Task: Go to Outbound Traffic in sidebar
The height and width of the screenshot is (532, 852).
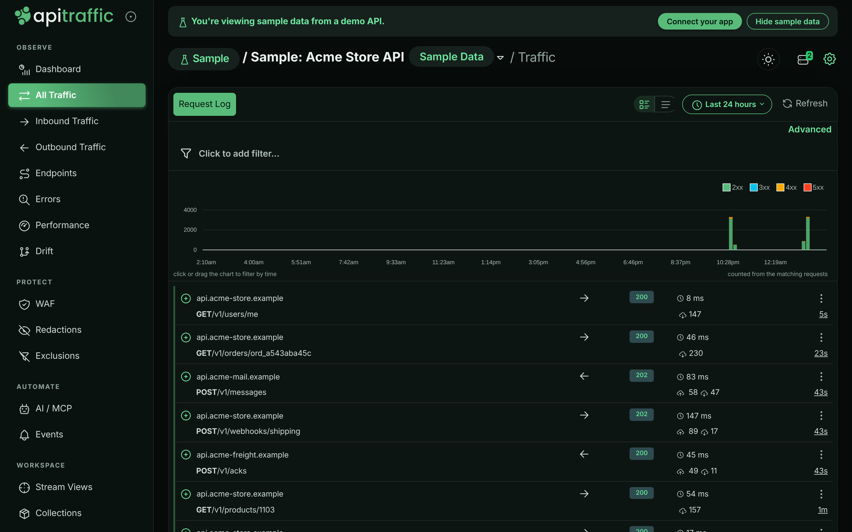Action: tap(77, 147)
